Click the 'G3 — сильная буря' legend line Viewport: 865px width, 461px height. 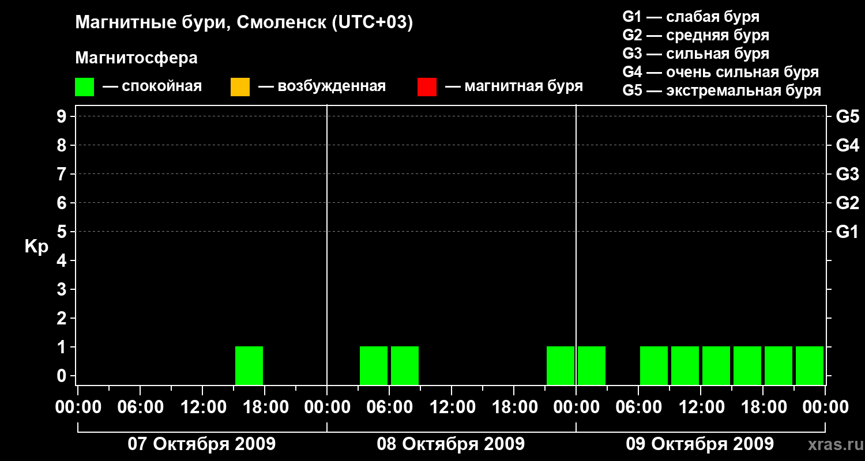click(x=695, y=54)
